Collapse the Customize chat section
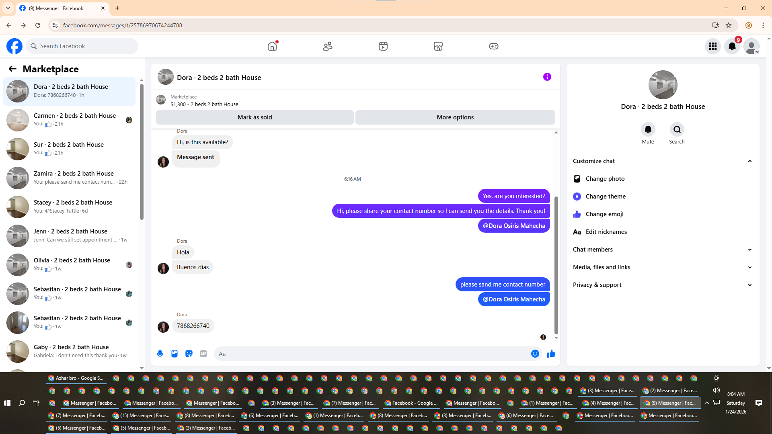This screenshot has width=772, height=434. [749, 161]
